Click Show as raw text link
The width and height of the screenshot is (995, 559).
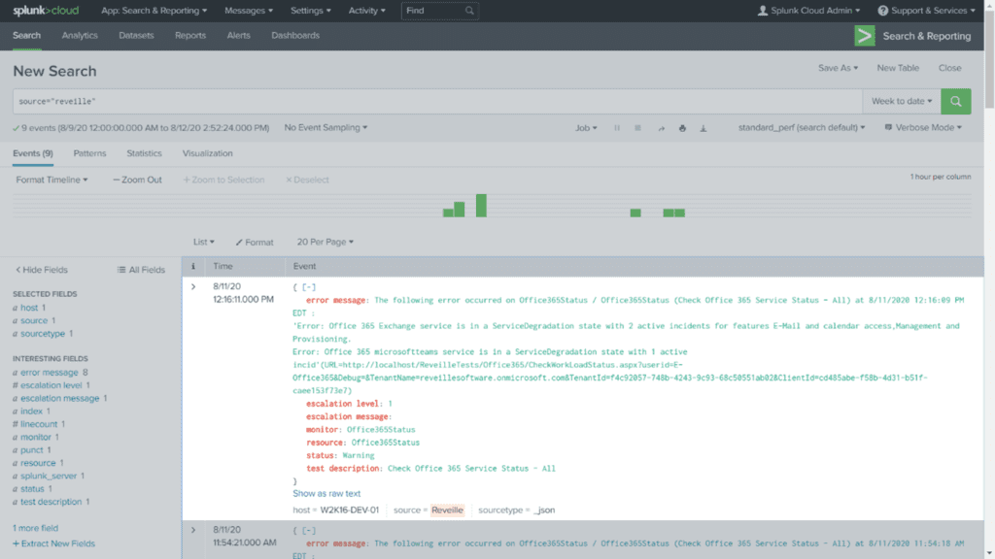pyautogui.click(x=326, y=493)
